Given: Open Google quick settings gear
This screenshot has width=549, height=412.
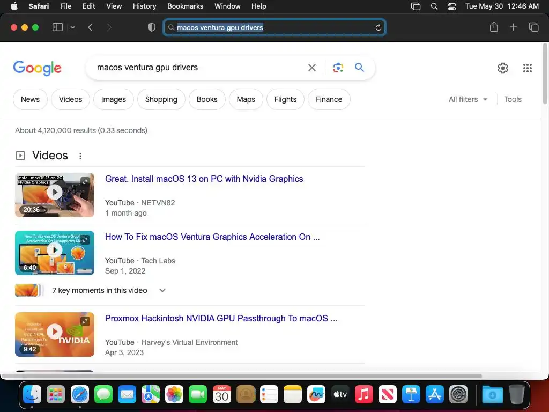Looking at the screenshot, I should coord(503,68).
